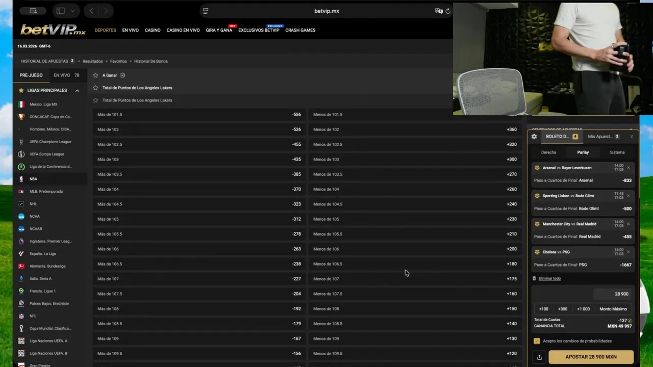Toggle Acepto los cambios de probabilidades checkbox
This screenshot has width=653, height=367.
click(x=537, y=341)
